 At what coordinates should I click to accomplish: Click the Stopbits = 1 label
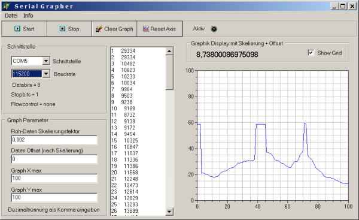pos(25,95)
